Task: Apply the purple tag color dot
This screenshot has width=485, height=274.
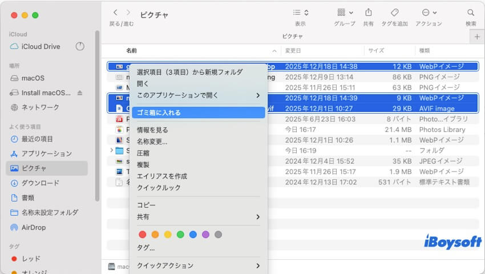Action: (x=205, y=235)
